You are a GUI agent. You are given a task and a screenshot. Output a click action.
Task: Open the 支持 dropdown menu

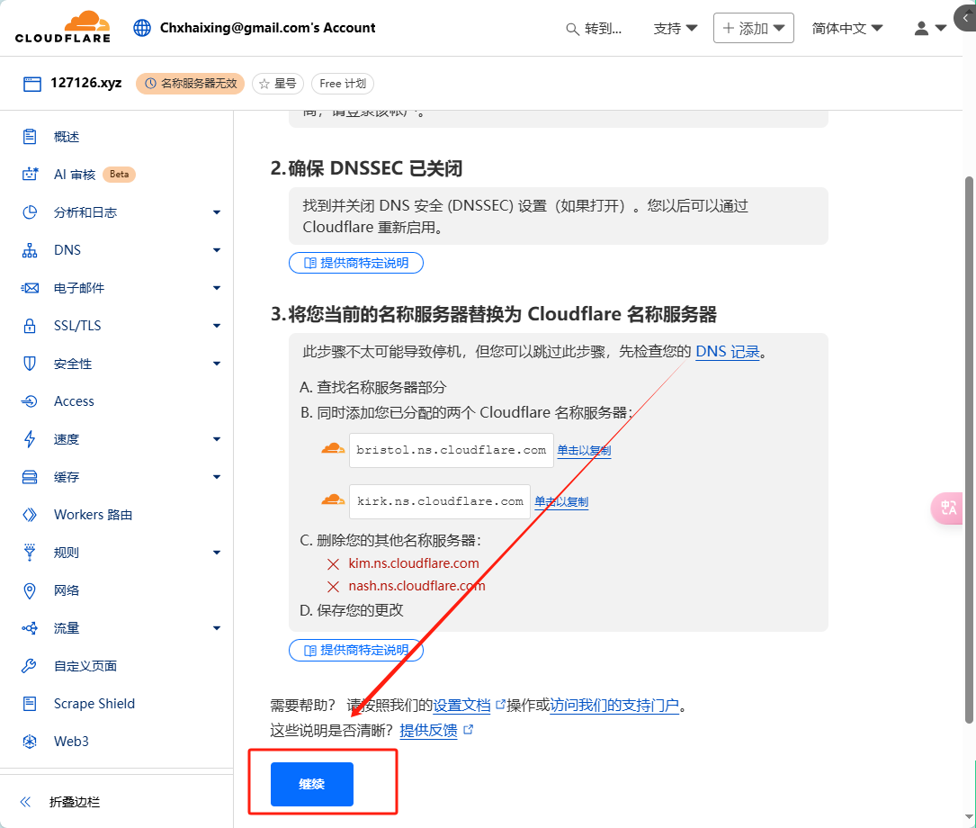[x=676, y=29]
